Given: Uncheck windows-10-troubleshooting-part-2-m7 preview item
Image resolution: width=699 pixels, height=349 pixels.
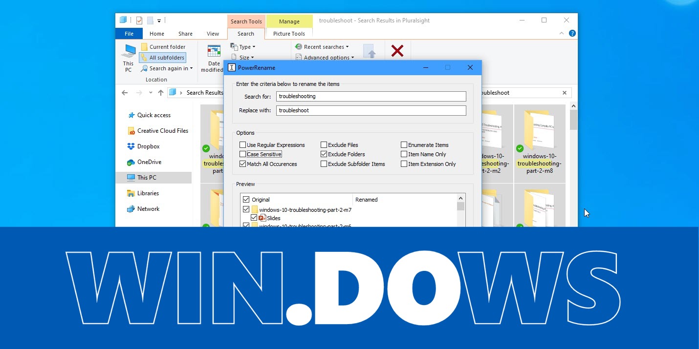Looking at the screenshot, I should tap(246, 210).
